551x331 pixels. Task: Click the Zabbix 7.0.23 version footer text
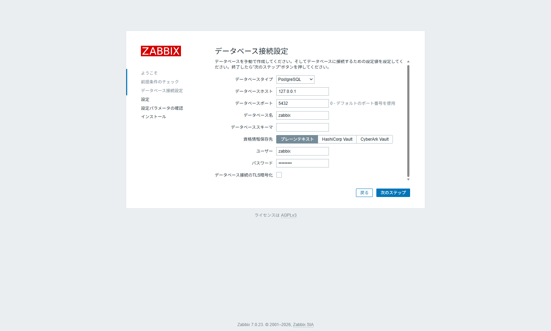tap(250, 325)
